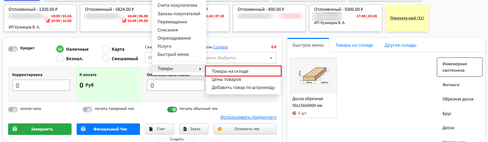488x142 pixels.
Task: Click the Показать ещё (31) link
Action: coord(407,18)
